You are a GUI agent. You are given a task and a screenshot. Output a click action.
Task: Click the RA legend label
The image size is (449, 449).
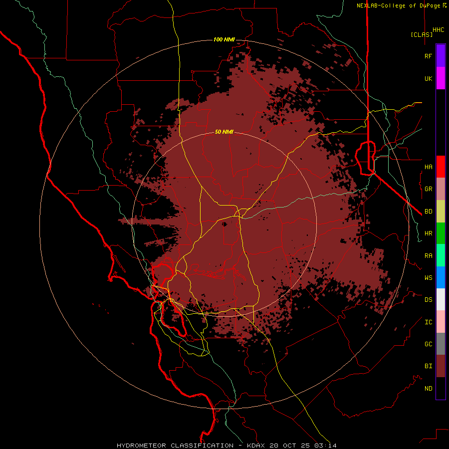coord(428,256)
